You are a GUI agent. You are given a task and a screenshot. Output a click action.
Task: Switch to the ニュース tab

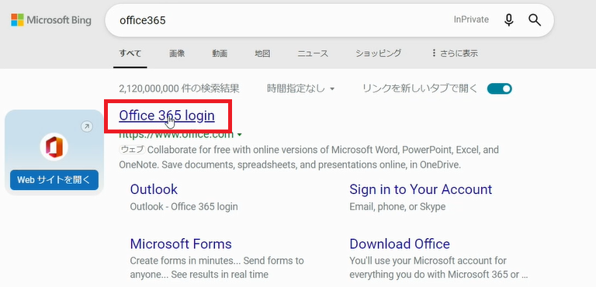pos(313,54)
